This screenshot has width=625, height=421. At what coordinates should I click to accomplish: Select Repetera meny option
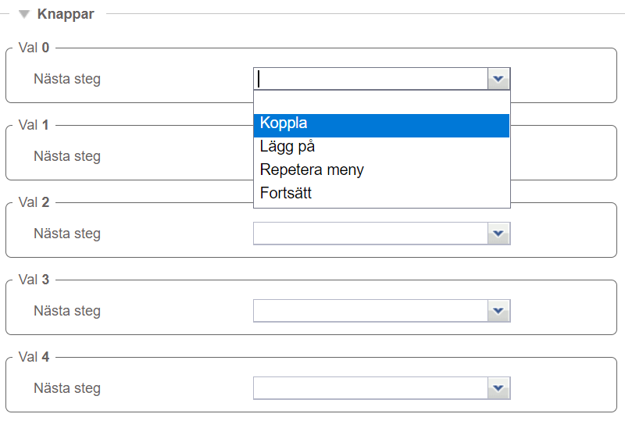tap(381, 169)
